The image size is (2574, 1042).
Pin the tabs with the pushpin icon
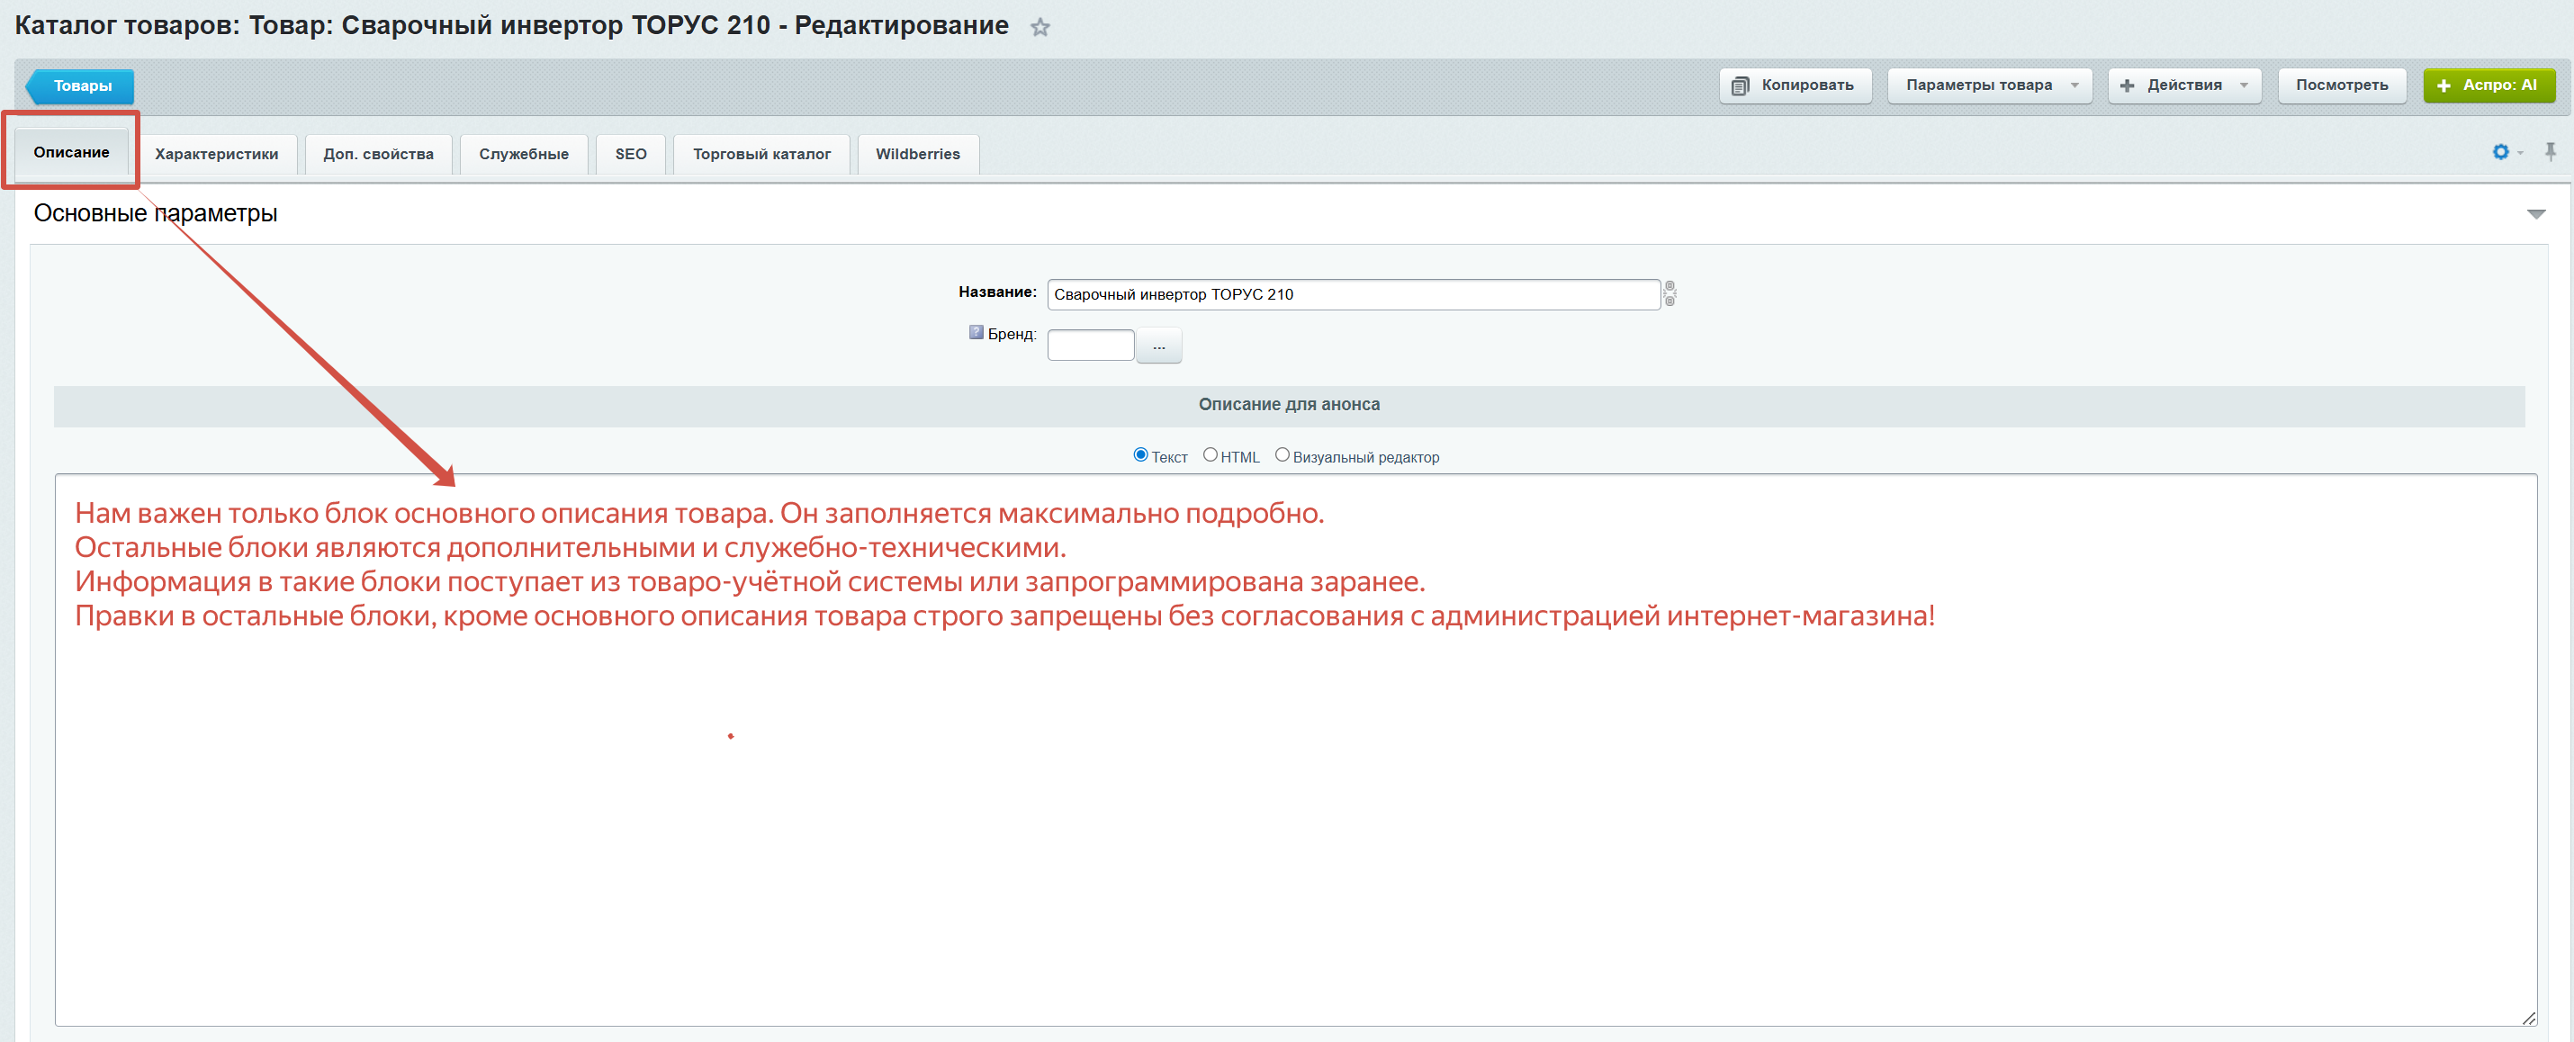click(2550, 152)
